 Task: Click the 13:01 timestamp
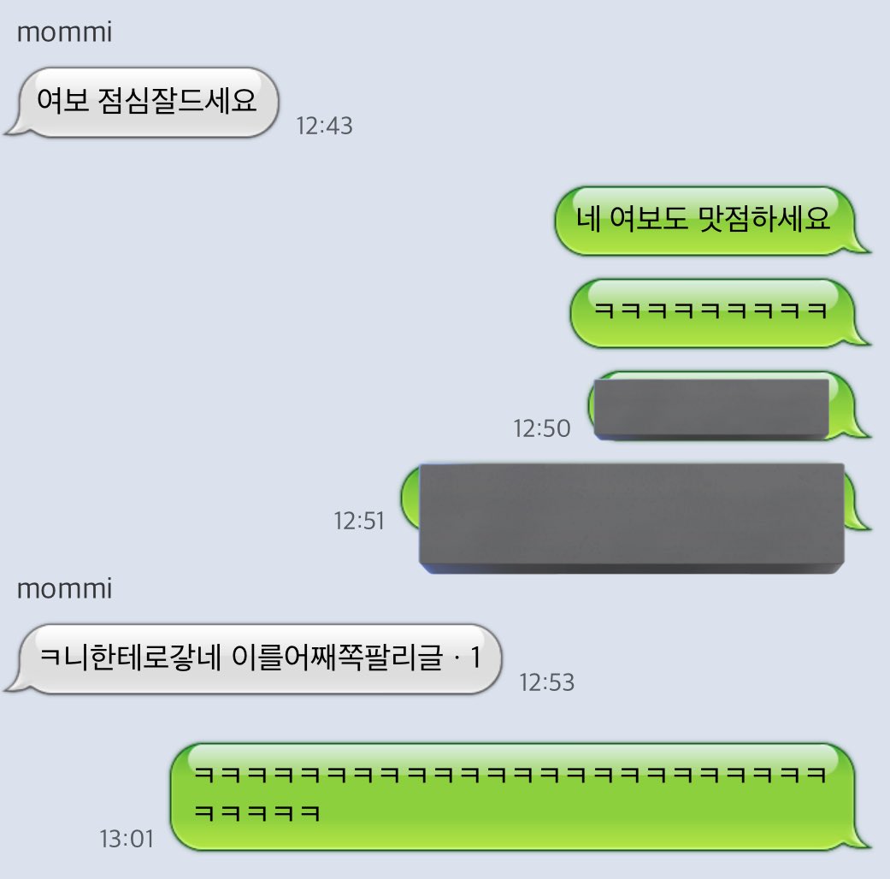pos(127,839)
